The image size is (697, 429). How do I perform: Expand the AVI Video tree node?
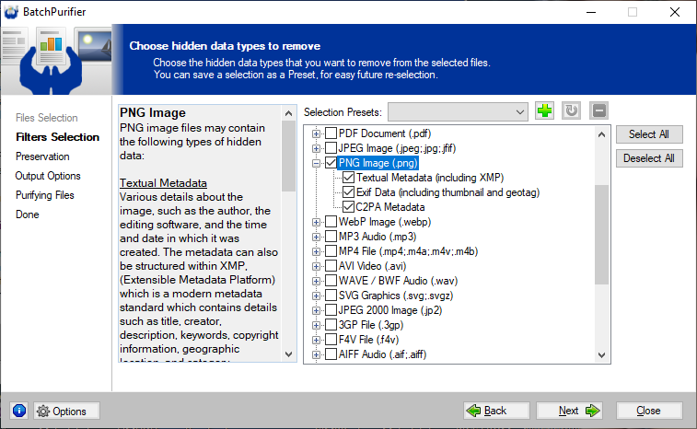316,266
